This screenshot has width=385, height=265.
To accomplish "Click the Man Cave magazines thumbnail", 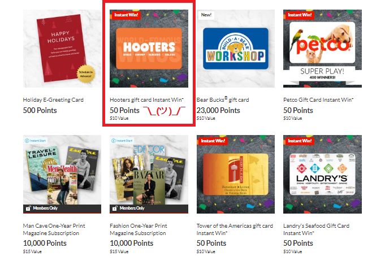I will coord(62,174).
